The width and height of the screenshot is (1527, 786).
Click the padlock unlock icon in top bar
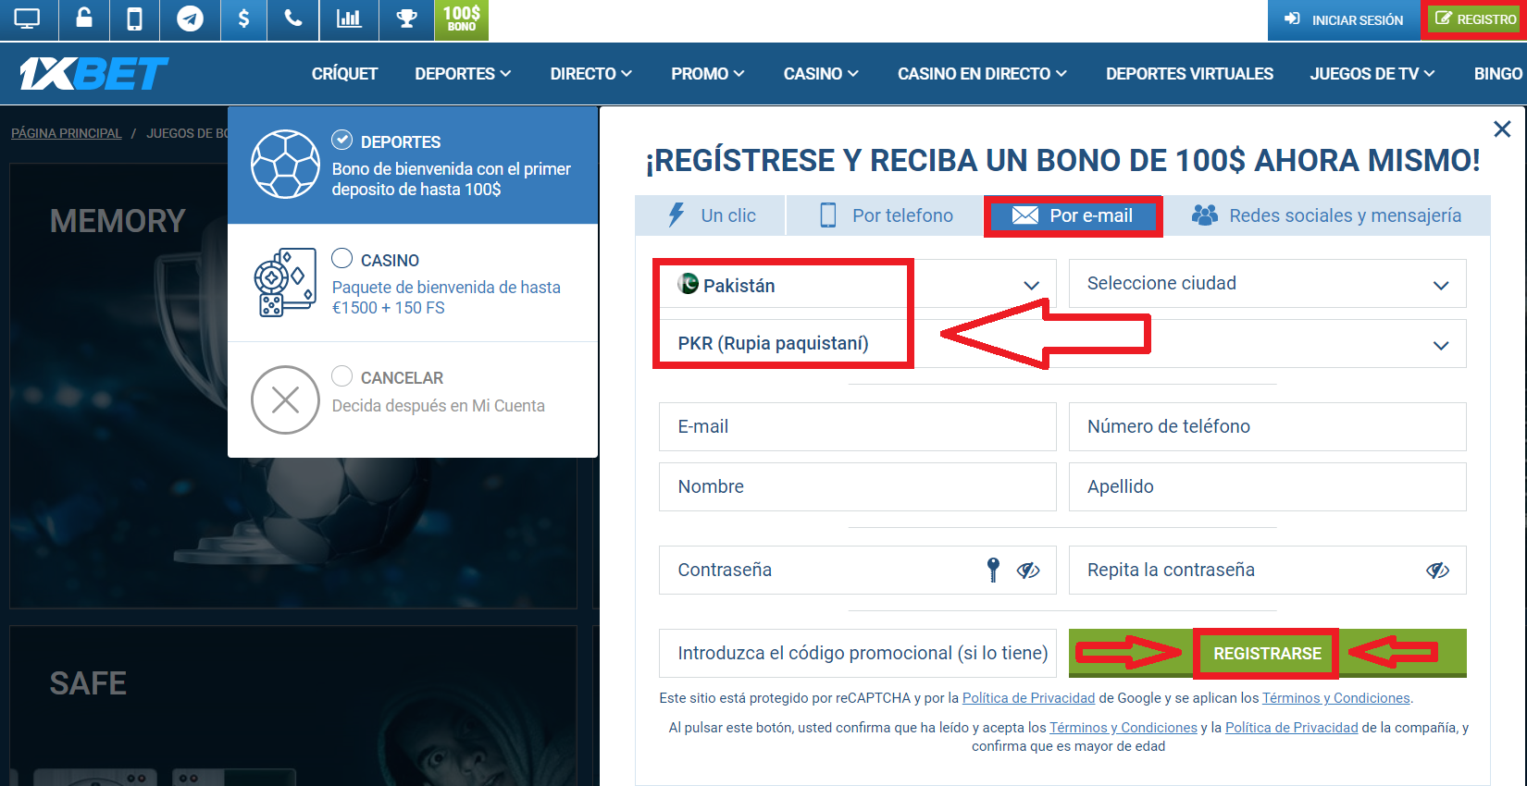pos(84,18)
